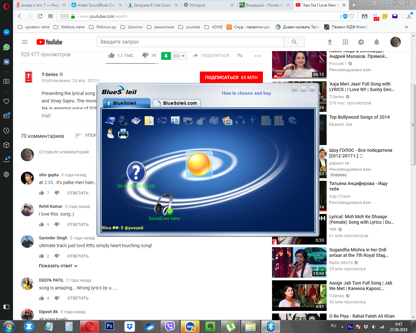Expand Показать ответ under Savinder Singh
The height and width of the screenshot is (333, 416).
pyautogui.click(x=58, y=266)
